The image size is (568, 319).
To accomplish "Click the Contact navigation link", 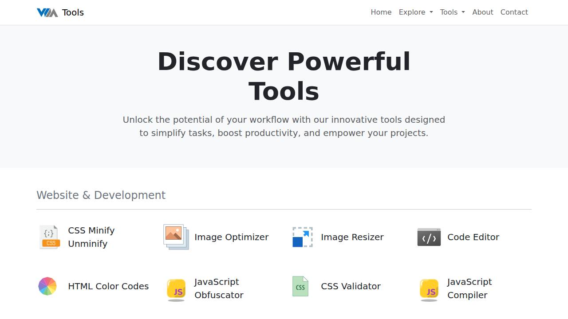I will 514,12.
